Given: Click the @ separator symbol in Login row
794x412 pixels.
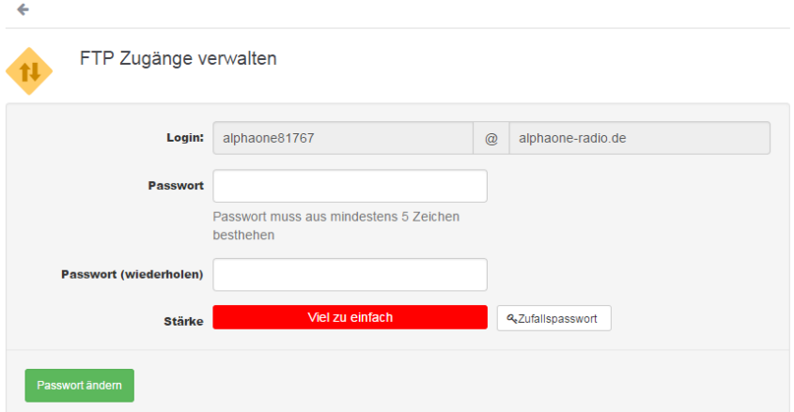Looking at the screenshot, I should [x=491, y=138].
